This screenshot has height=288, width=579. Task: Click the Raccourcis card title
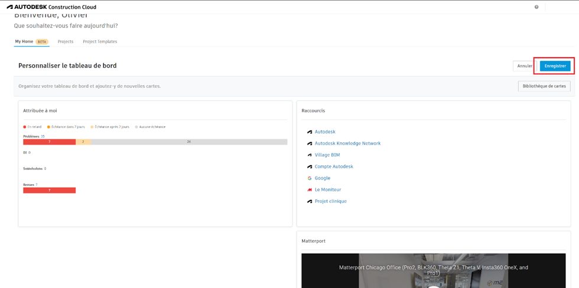pos(313,110)
